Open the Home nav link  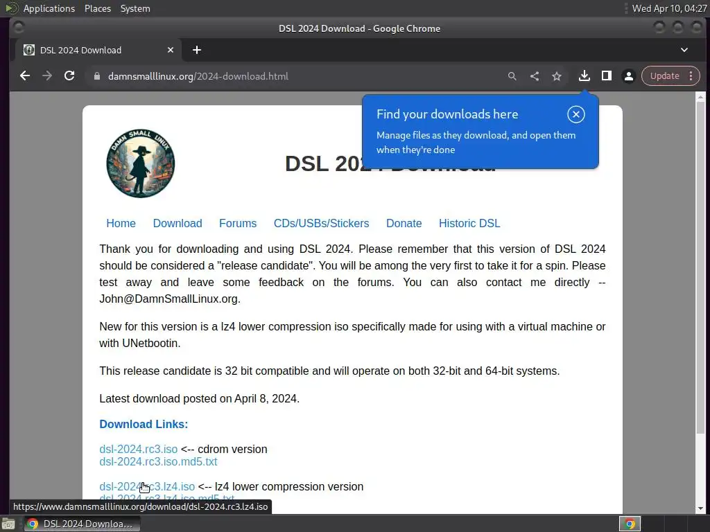(x=121, y=224)
